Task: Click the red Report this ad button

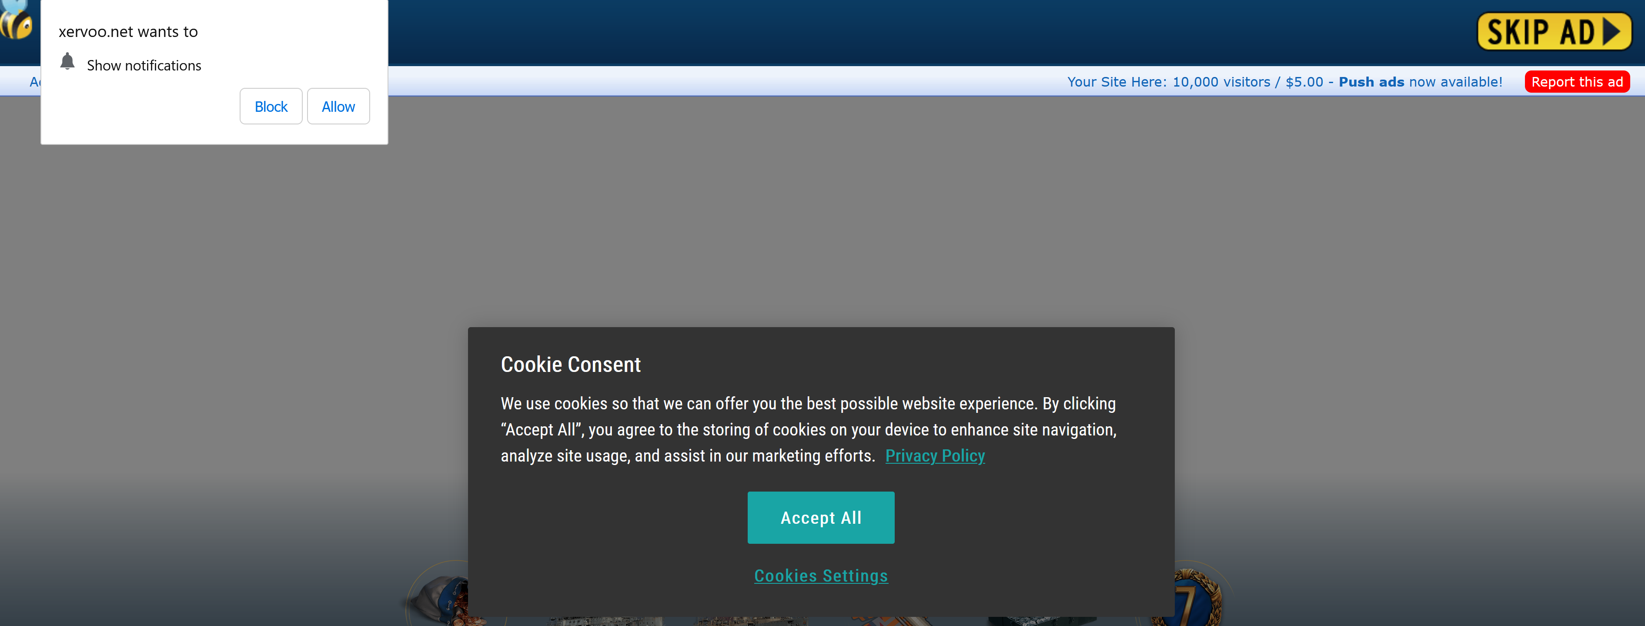Action: pos(1577,82)
